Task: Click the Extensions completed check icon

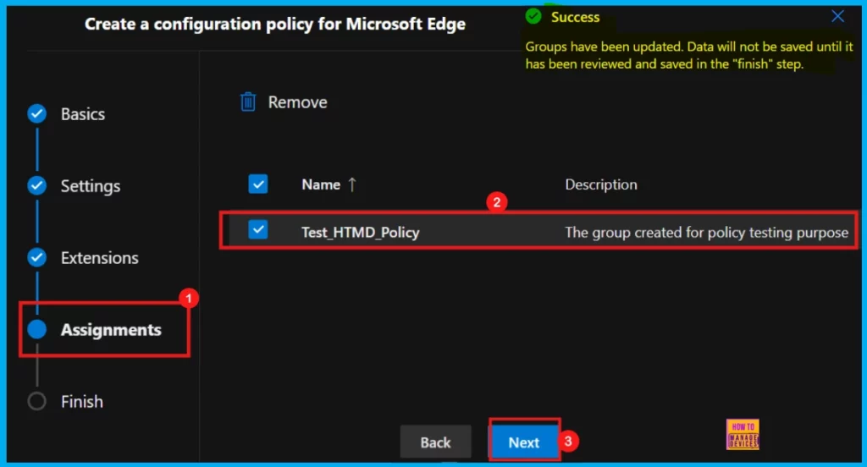Action: coord(37,257)
